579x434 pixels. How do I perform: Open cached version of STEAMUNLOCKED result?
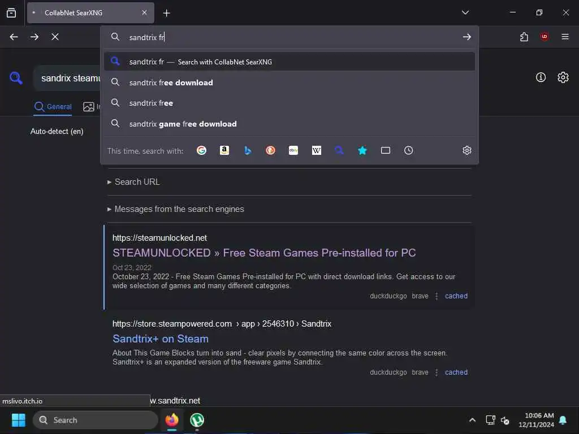[x=456, y=296]
